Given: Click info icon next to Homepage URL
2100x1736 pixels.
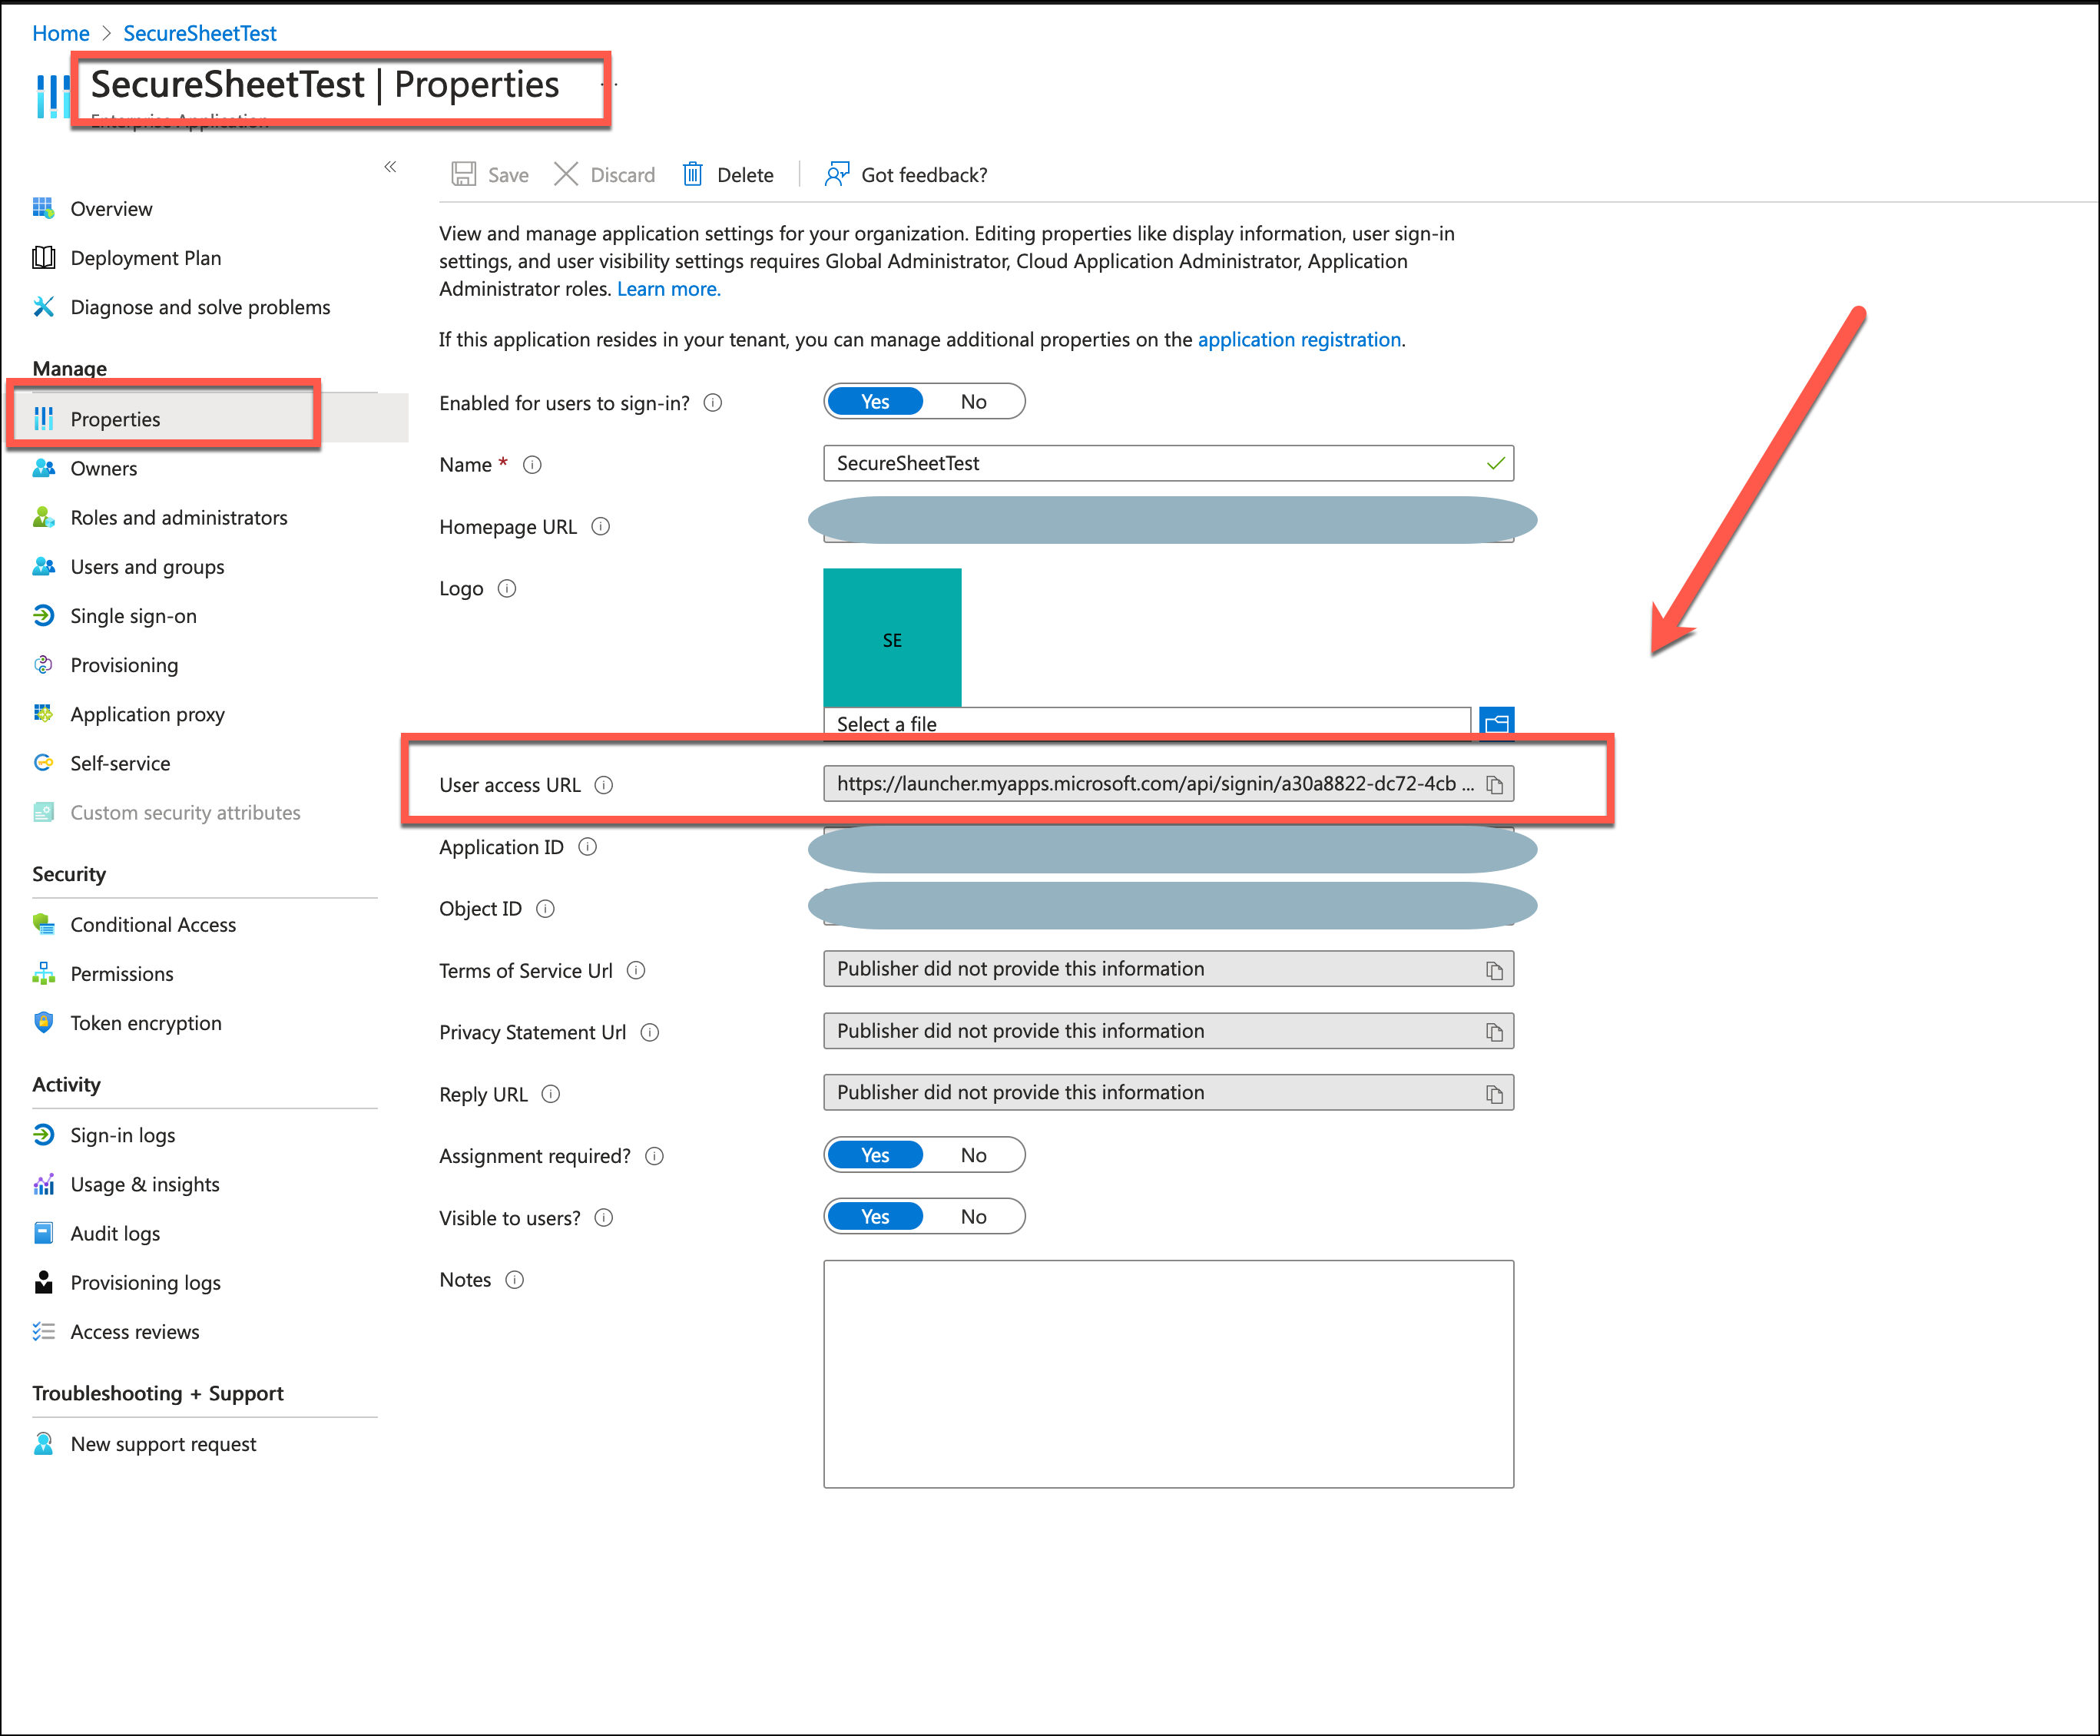Looking at the screenshot, I should (600, 526).
